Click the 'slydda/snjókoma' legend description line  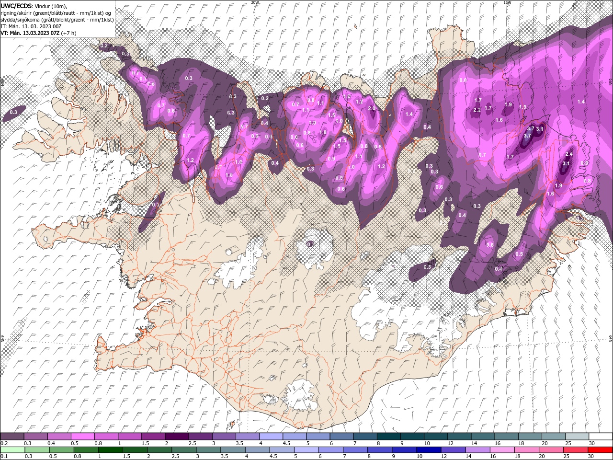tap(56, 19)
